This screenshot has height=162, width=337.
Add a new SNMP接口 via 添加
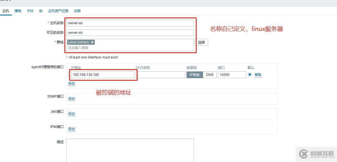(x=71, y=99)
